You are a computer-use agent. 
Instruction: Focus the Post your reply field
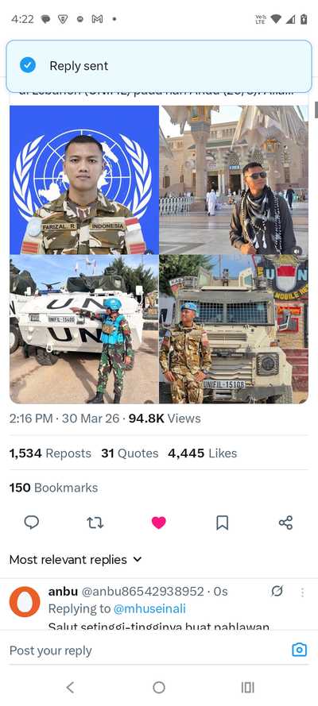click(144, 650)
